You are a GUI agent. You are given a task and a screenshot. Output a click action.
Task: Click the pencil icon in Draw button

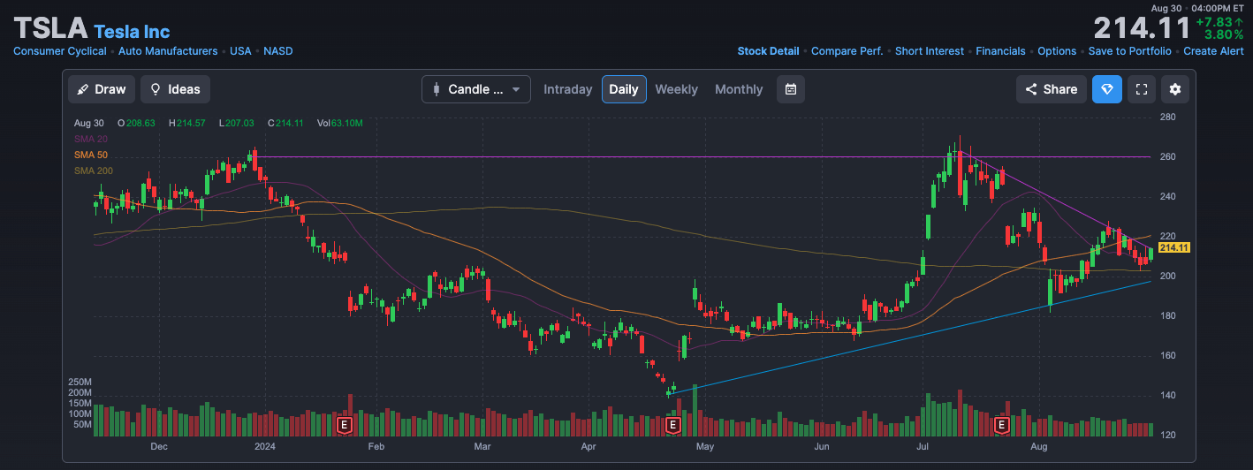pyautogui.click(x=83, y=89)
